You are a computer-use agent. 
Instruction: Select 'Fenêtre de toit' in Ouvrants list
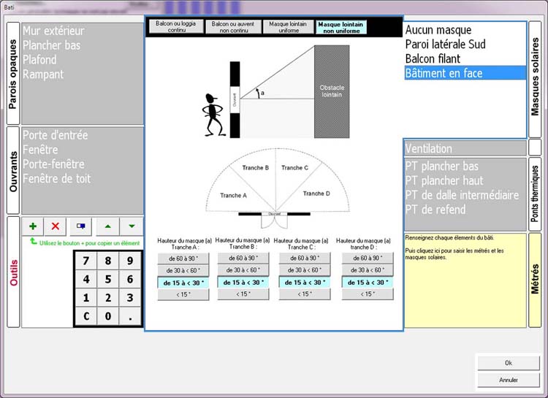pos(57,179)
